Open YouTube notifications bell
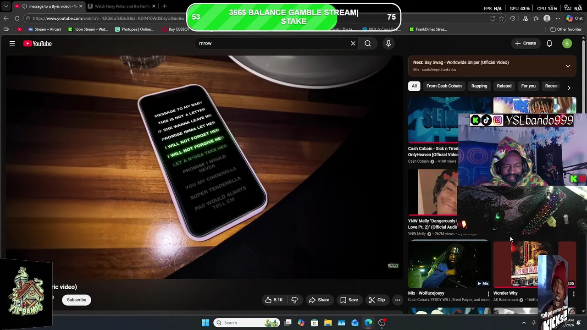 (x=549, y=44)
